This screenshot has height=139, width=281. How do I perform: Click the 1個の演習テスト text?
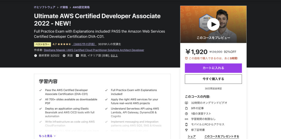pos(201,114)
